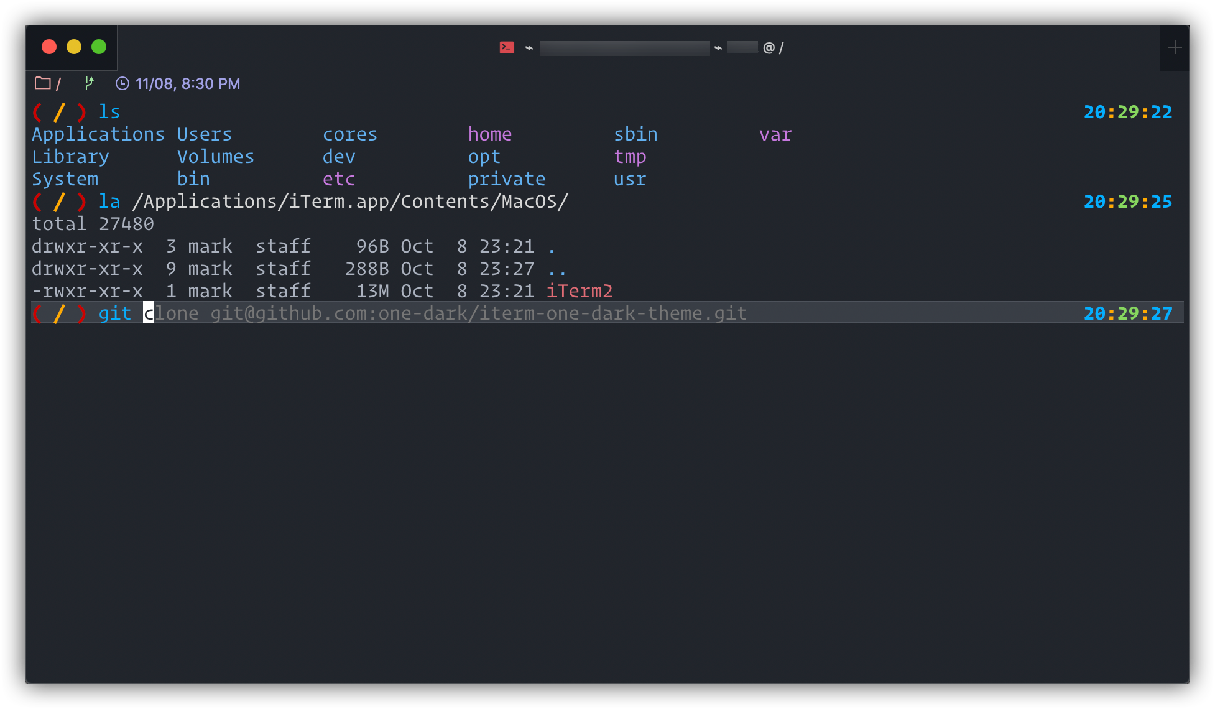Click the red terminal icon in title
This screenshot has height=709, width=1215.
(x=507, y=47)
